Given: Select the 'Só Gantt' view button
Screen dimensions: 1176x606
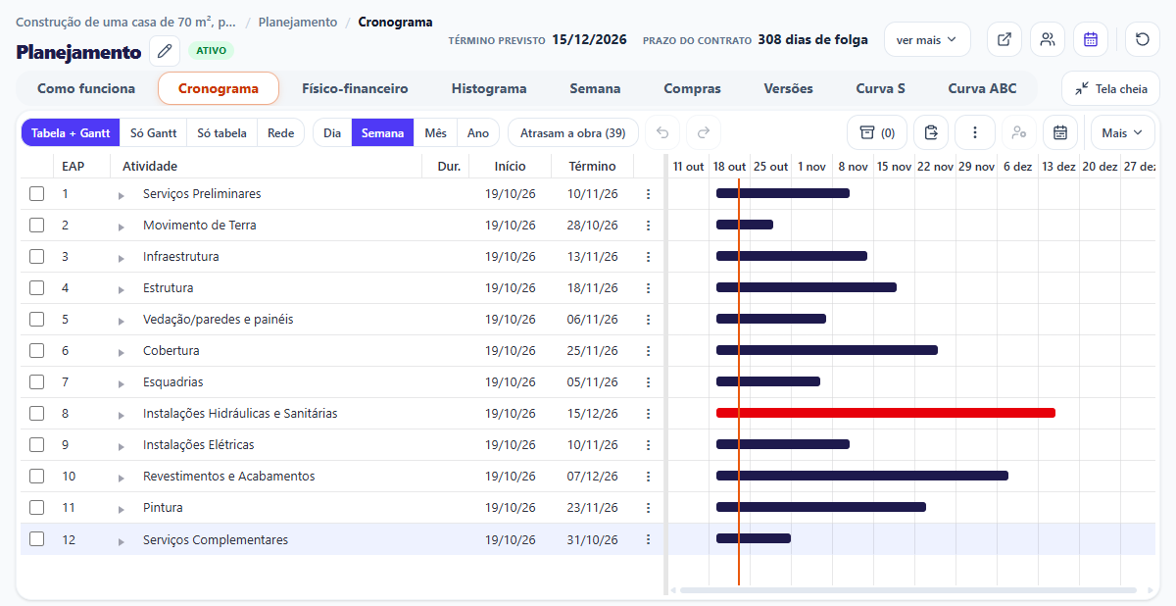Looking at the screenshot, I should pos(153,132).
